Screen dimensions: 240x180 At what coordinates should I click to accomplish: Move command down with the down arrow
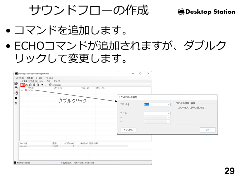pyautogui.click(x=46, y=85)
